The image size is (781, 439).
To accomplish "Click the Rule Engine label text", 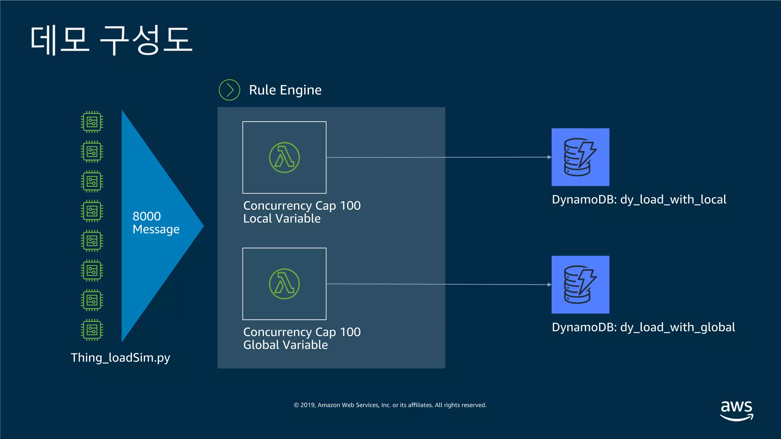I will (285, 90).
